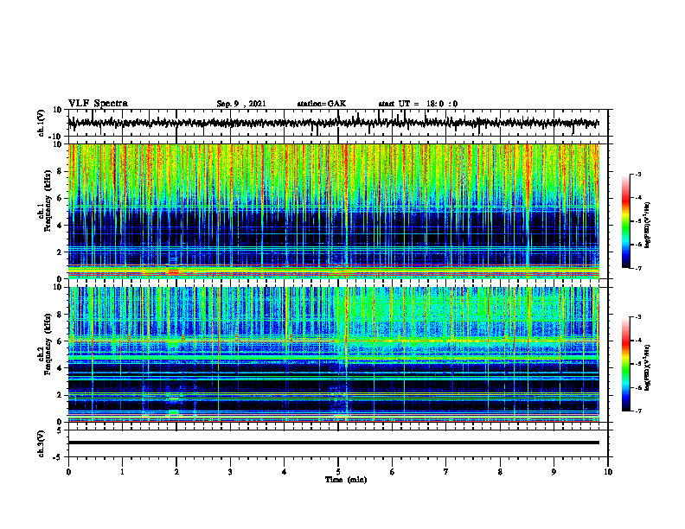Click the ch.3 voltage trace line

[x=333, y=443]
